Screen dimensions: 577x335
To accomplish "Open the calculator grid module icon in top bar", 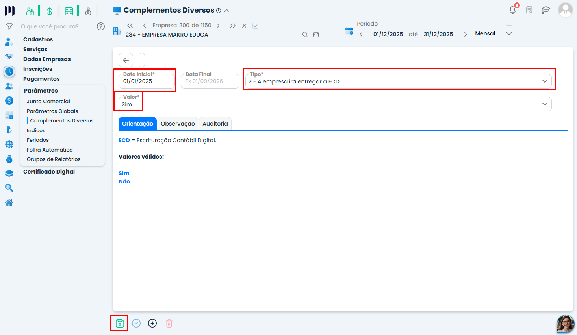I will pyautogui.click(x=69, y=11).
